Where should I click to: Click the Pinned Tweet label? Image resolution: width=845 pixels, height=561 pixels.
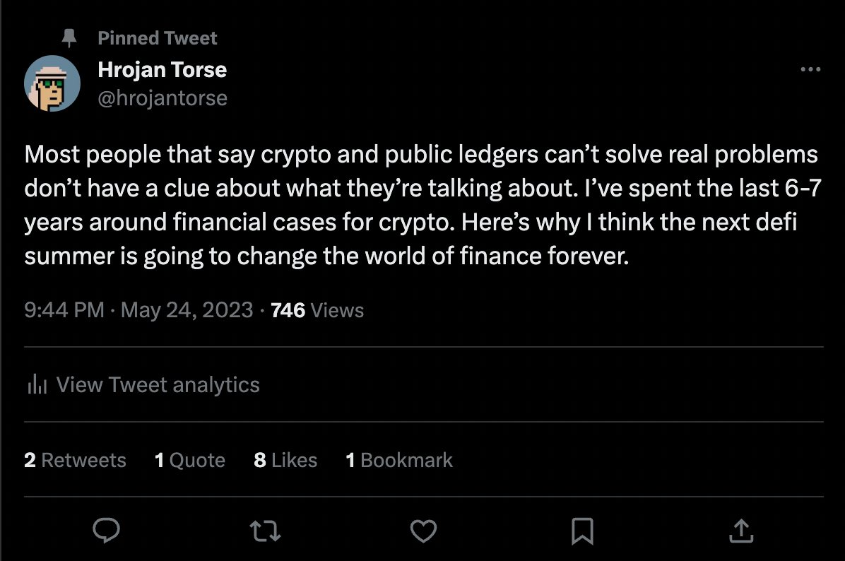pos(158,38)
